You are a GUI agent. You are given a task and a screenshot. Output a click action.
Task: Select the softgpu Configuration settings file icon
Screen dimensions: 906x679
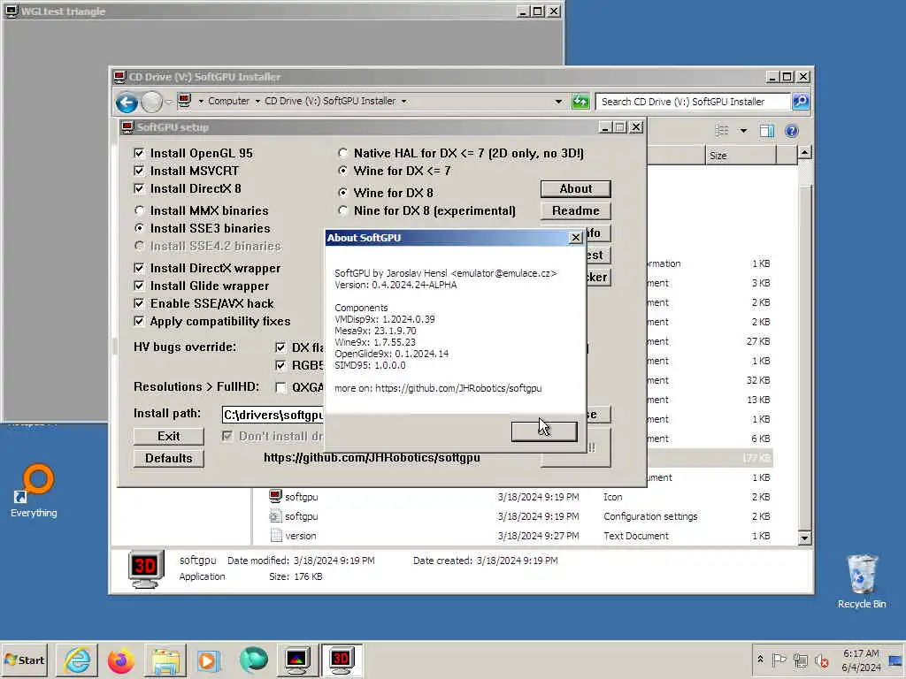276,516
